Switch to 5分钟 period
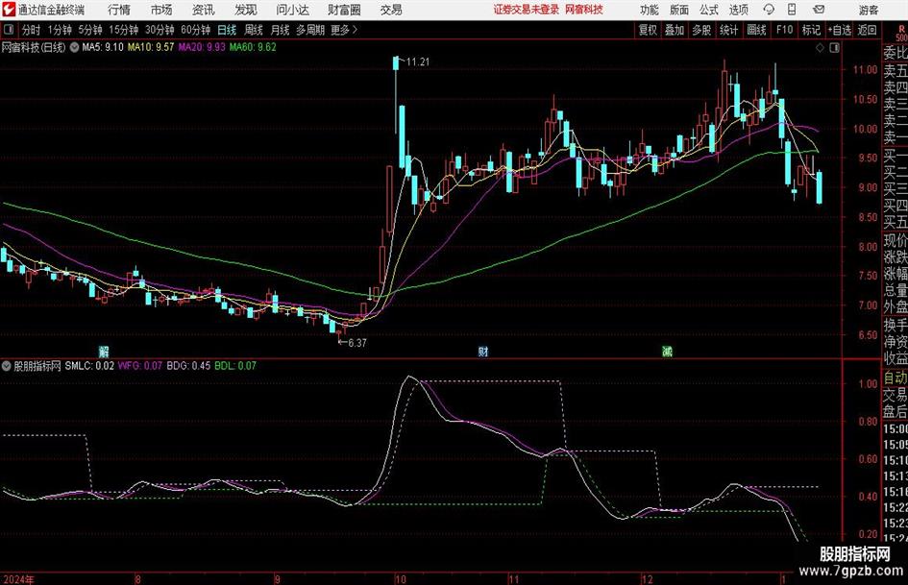 (90, 30)
